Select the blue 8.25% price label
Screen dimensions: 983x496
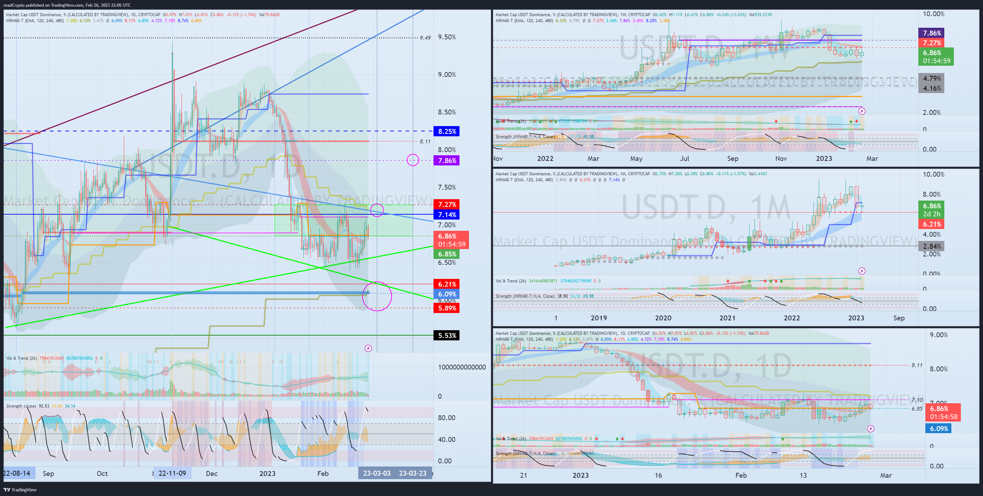pyautogui.click(x=447, y=131)
